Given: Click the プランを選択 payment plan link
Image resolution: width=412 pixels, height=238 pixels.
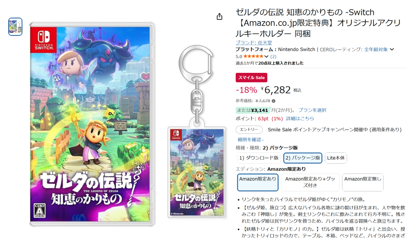Looking at the screenshot, I should (312, 110).
